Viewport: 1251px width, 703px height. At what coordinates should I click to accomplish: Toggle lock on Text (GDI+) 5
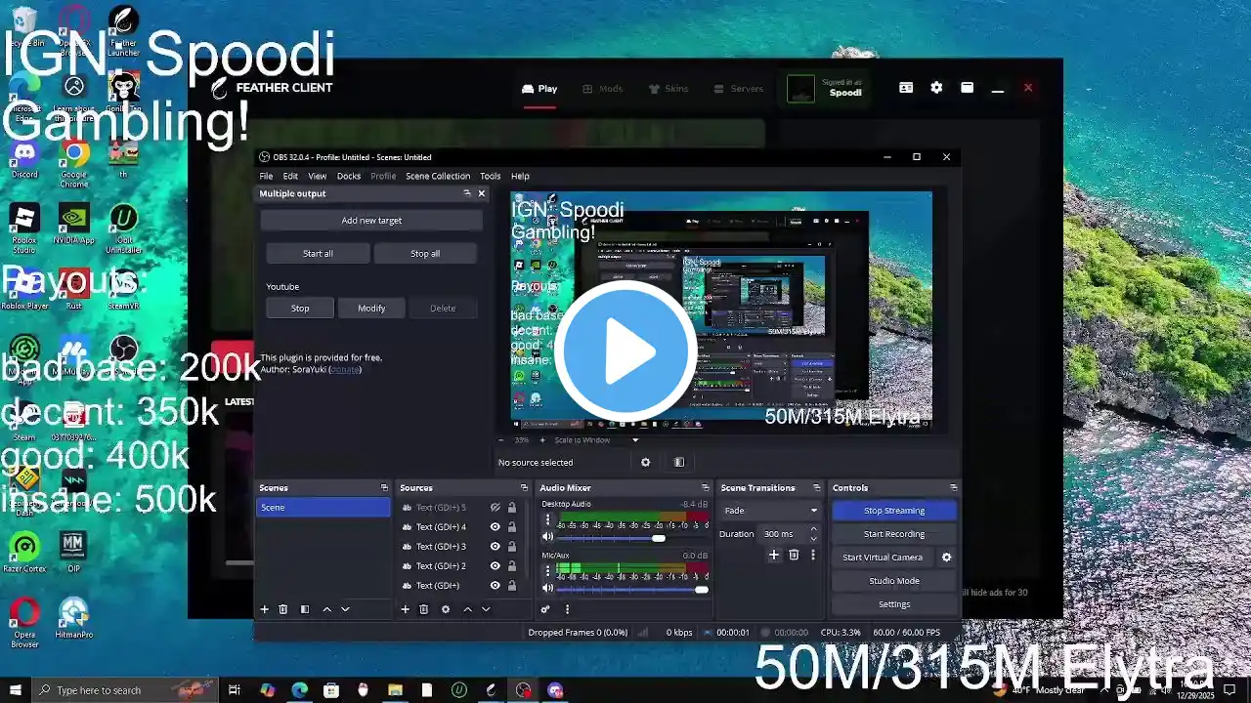click(x=511, y=508)
